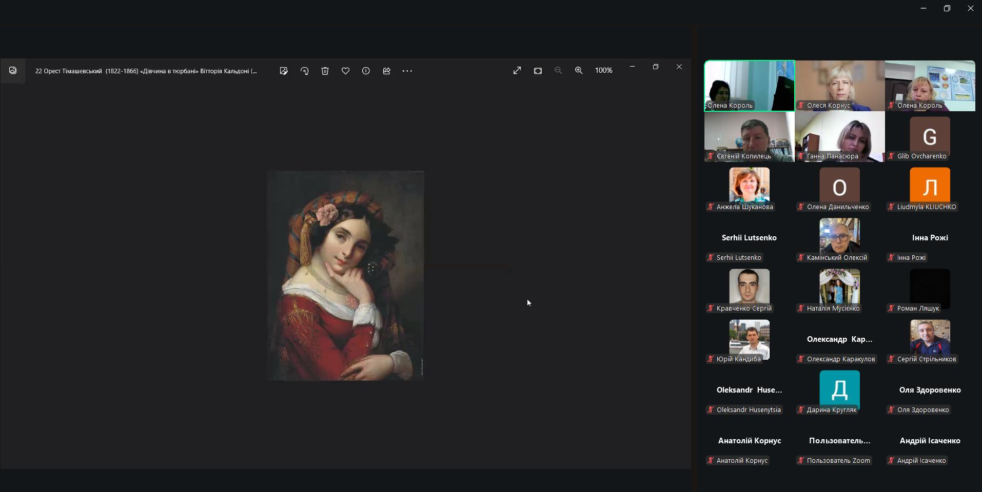The image size is (982, 492).
Task: Open the file info panel icon
Action: coord(366,71)
